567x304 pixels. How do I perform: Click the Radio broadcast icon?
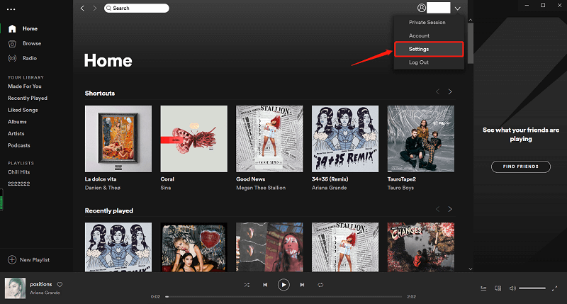tap(12, 58)
